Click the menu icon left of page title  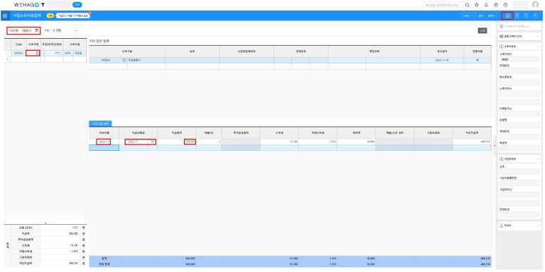(5, 16)
